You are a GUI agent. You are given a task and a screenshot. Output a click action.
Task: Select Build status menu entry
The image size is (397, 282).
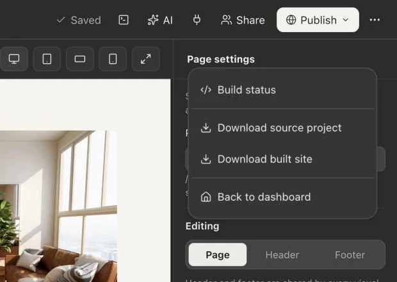click(x=282, y=90)
